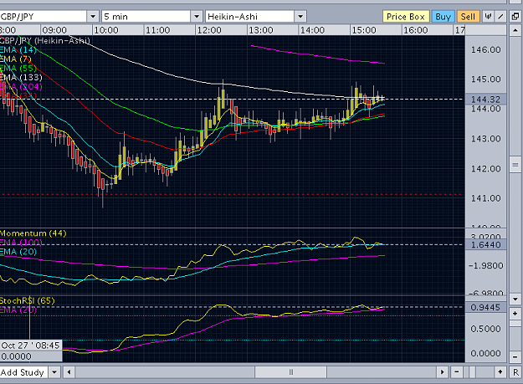
Task: Click the vertical scrollbar thumb grip
Action: pyautogui.click(x=515, y=165)
